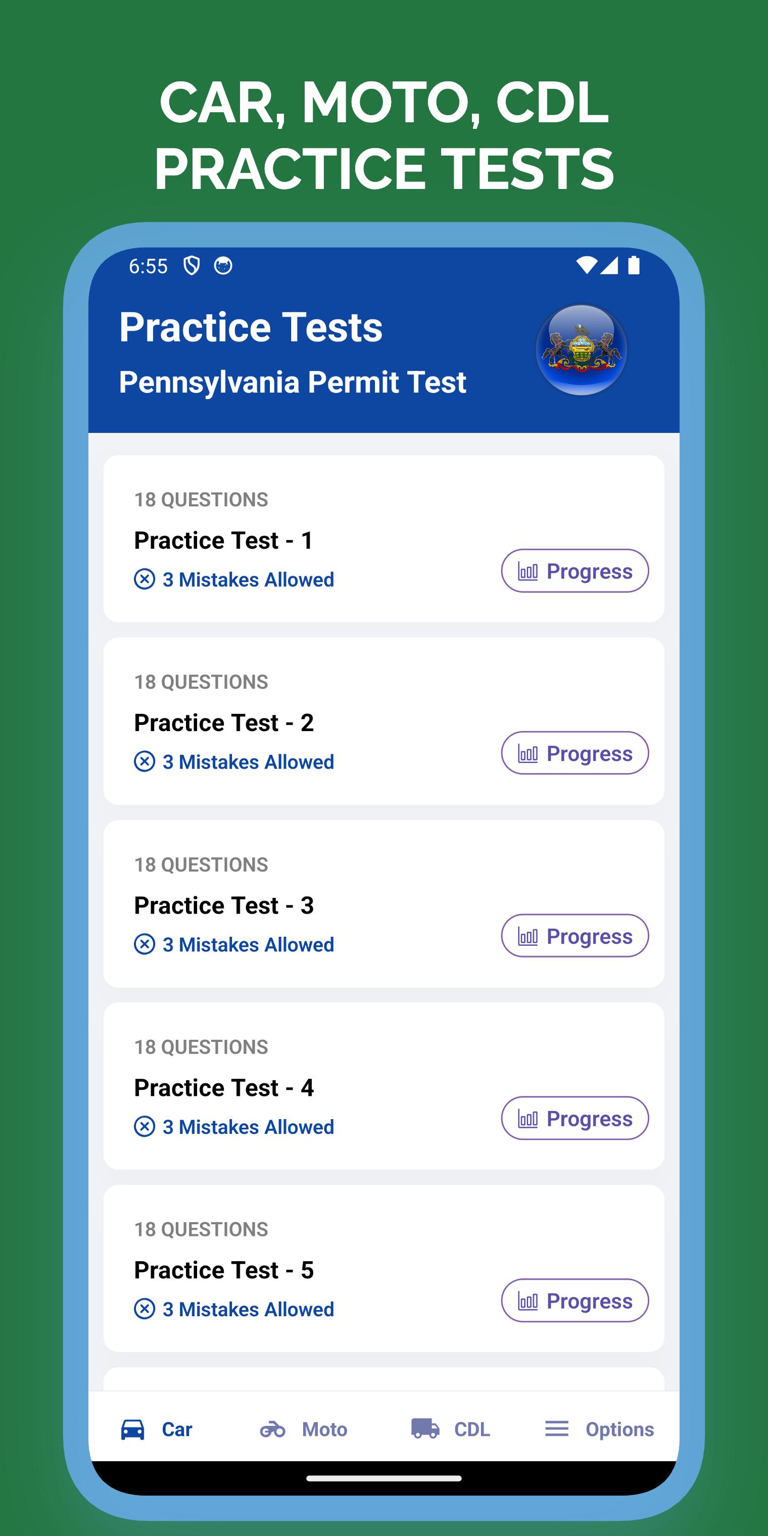Open the Practice Test - 4 card
The image size is (768, 1536).
pos(384,1086)
